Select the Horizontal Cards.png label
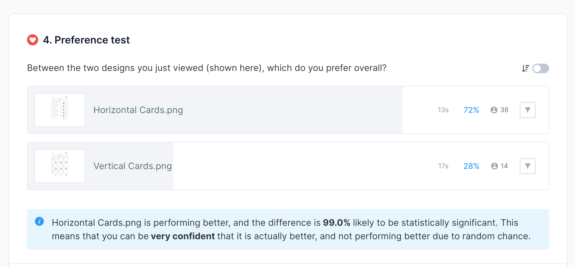The height and width of the screenshot is (267, 575). 138,110
